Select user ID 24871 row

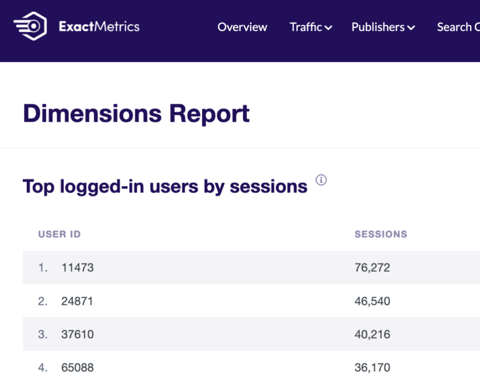pos(77,301)
